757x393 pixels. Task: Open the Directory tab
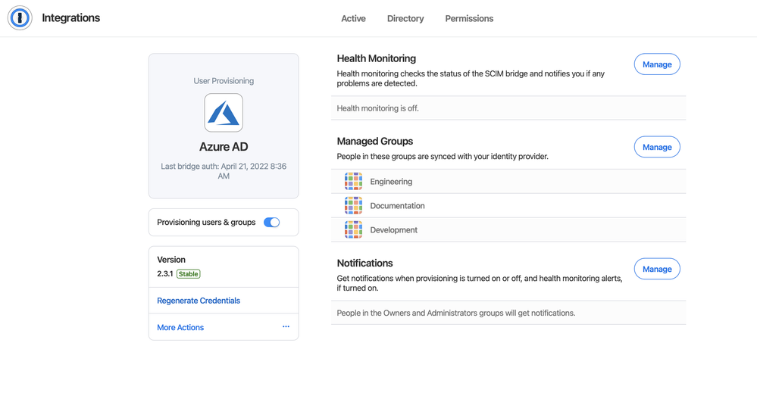(x=405, y=19)
